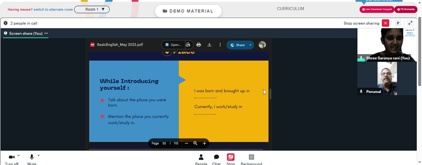The image size is (422, 165).
Task: Zoom out the PDF page
Action: (187, 143)
